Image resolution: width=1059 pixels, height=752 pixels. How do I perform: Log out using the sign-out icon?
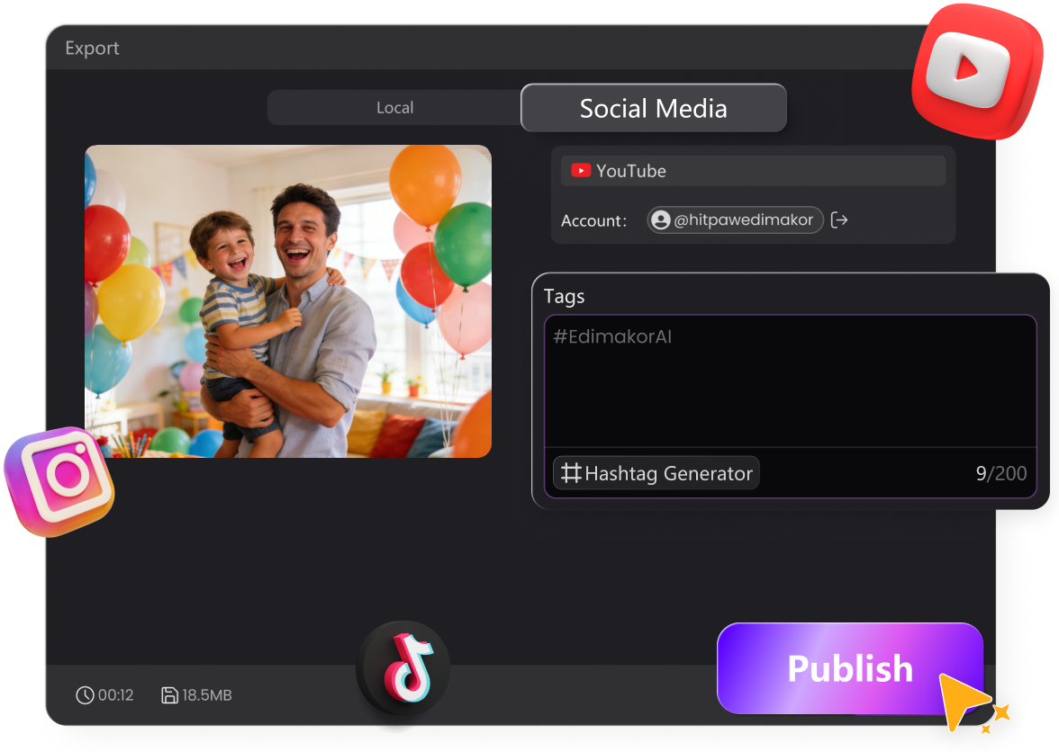[x=839, y=219]
